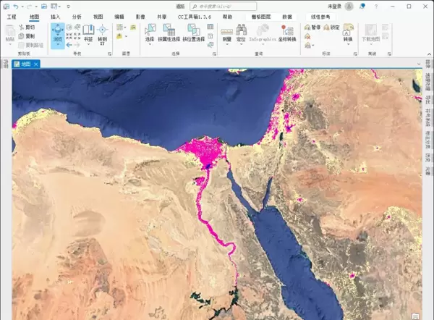Viewport: 434px width, 320px height.
Task: Click the 转到 XY (Go To XY) icon
Action: coord(103,33)
